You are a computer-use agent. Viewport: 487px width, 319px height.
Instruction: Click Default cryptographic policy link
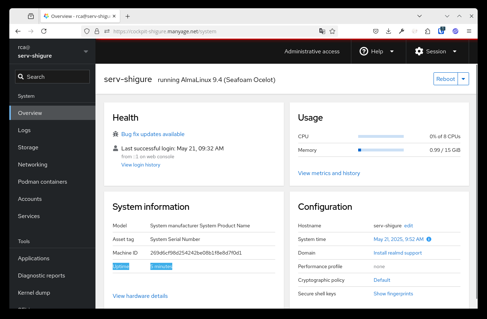pyautogui.click(x=382, y=280)
